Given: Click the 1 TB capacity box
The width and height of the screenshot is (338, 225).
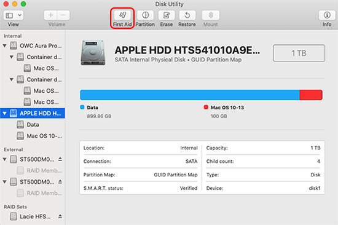Looking at the screenshot, I should [x=299, y=53].
